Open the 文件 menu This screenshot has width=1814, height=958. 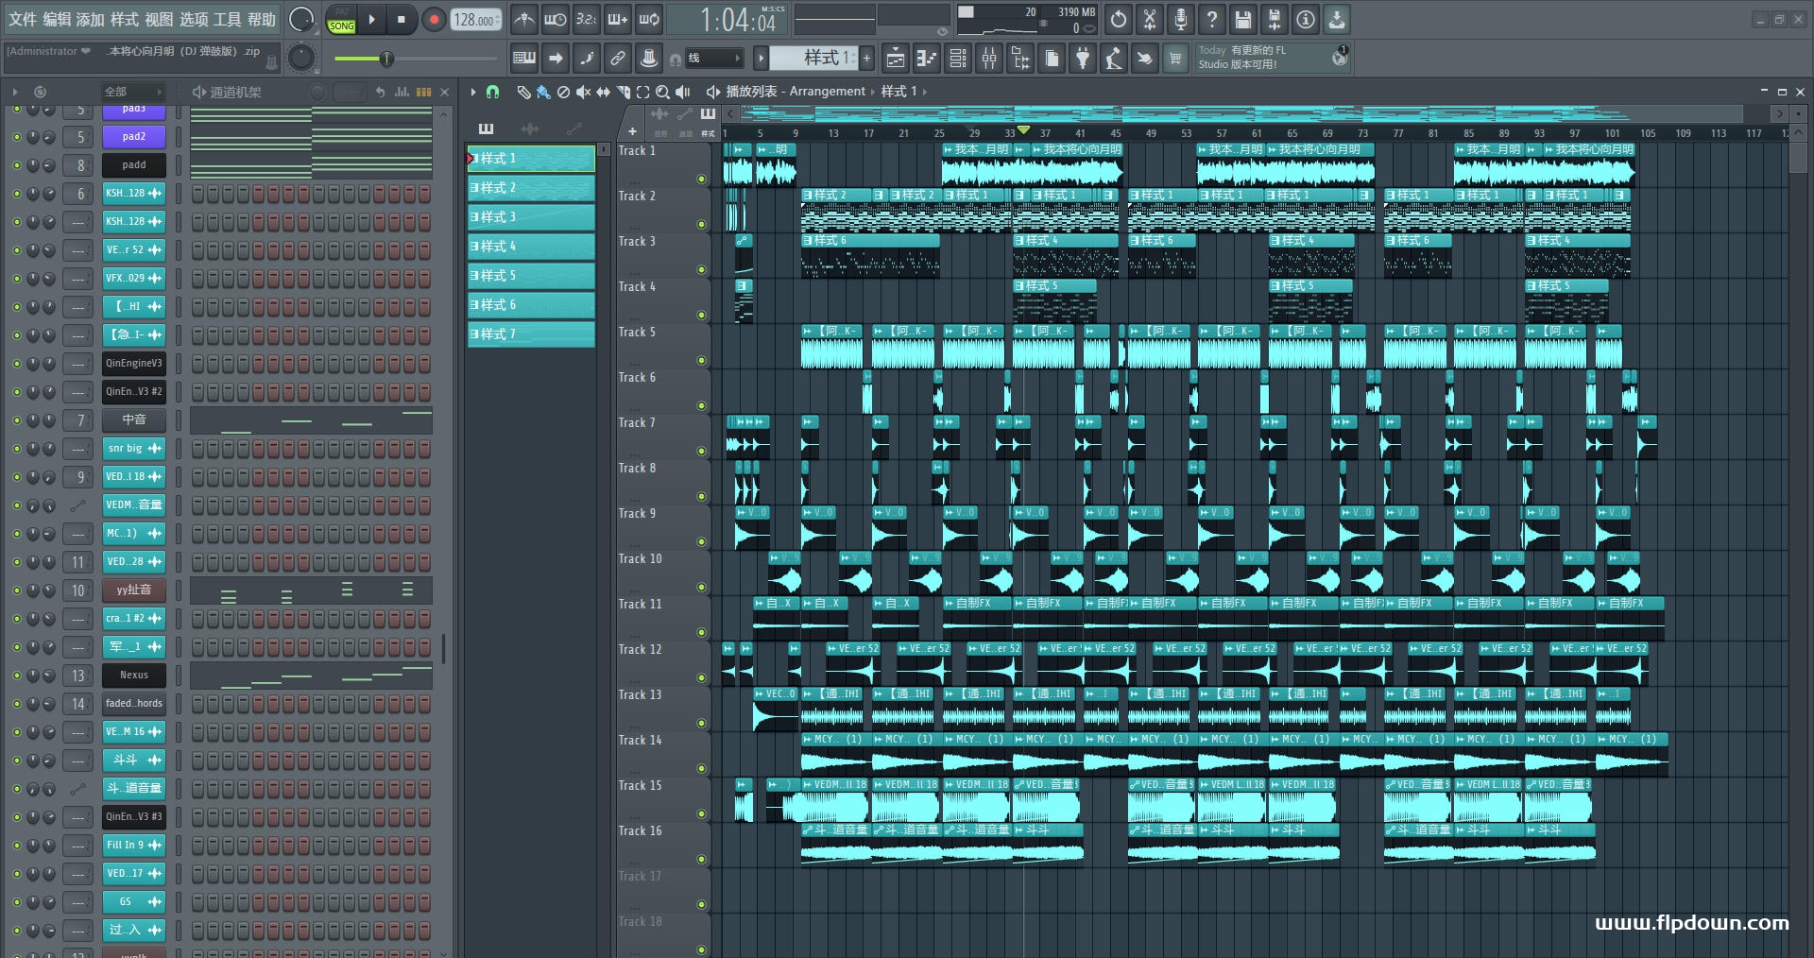pos(22,19)
